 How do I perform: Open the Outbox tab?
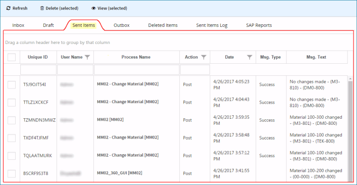click(x=122, y=25)
